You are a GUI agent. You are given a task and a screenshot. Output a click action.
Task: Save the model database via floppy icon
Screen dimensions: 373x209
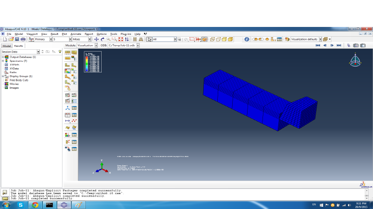(17, 39)
